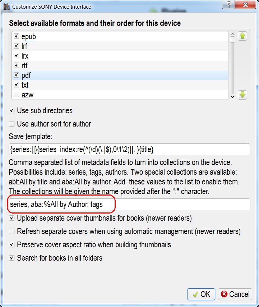Select the pdf row in formats list

coord(120,75)
